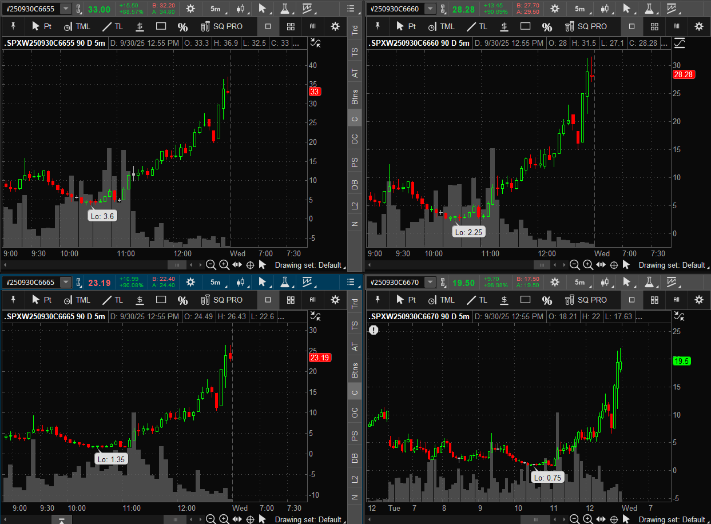Select rectangle drawing tool in C6655 toolbar

pyautogui.click(x=161, y=26)
